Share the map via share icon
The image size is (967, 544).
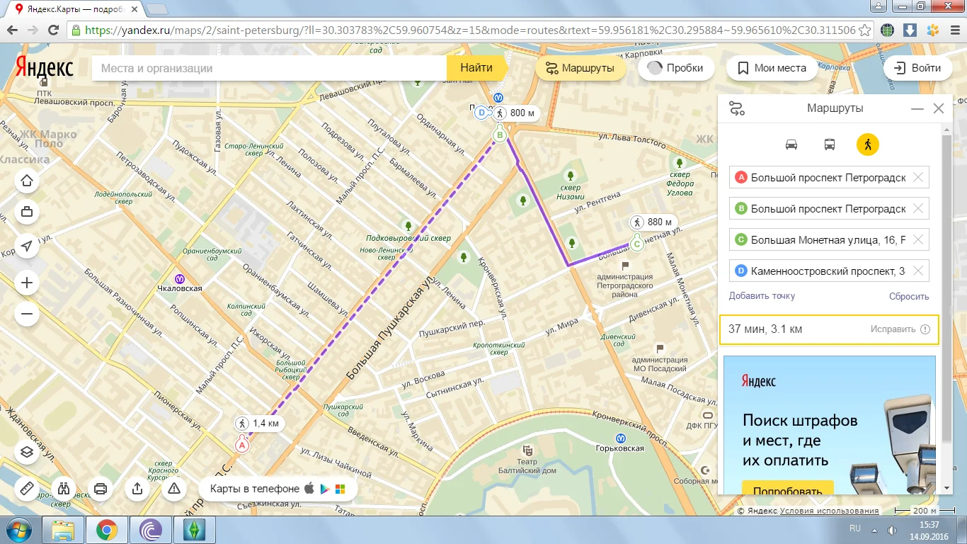137,489
